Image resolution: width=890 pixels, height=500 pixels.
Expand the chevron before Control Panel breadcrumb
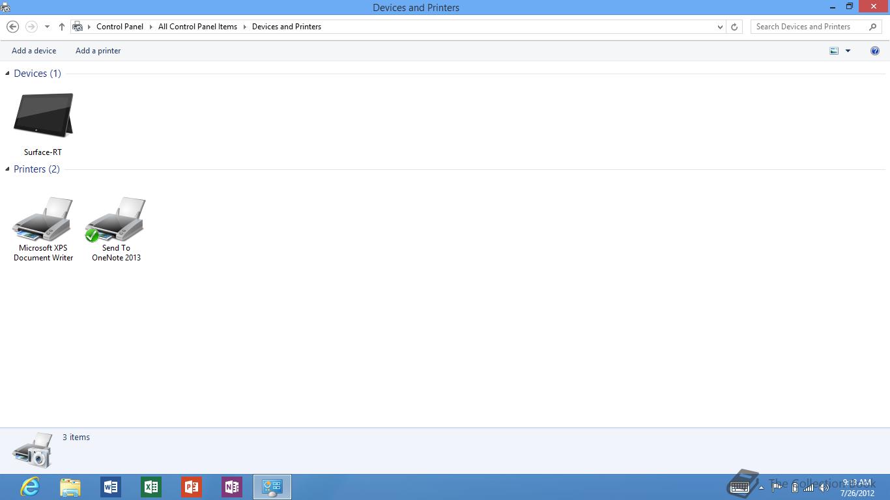(x=89, y=27)
